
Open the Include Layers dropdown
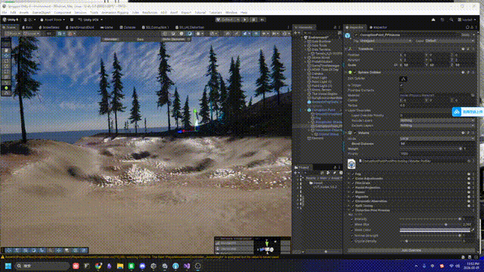click(x=437, y=121)
